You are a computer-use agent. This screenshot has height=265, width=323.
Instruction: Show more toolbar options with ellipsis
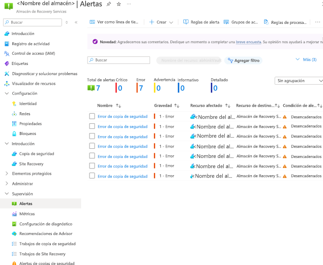coord(317,22)
